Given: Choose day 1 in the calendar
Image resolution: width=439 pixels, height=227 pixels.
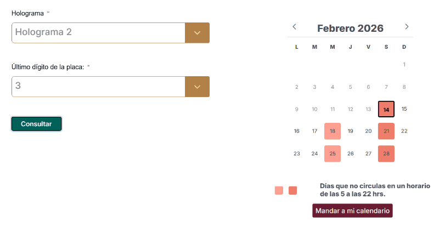Looking at the screenshot, I should [404, 65].
